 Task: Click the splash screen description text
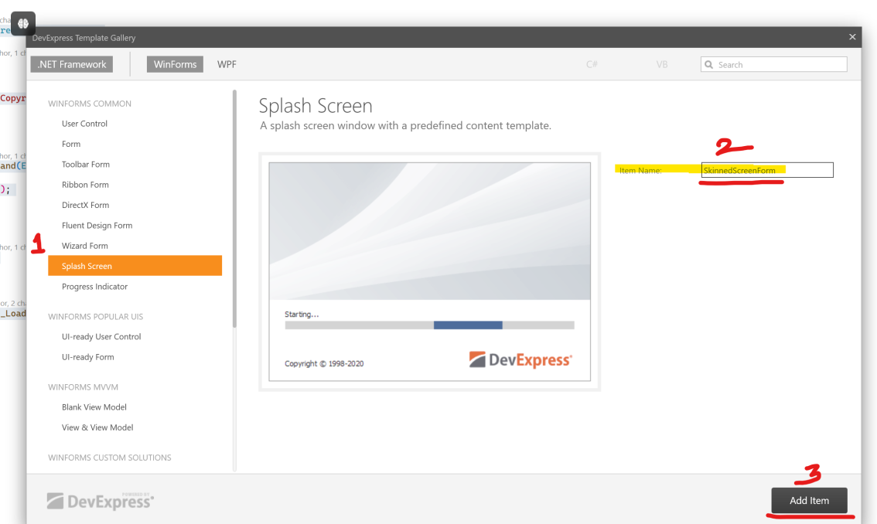[405, 126]
